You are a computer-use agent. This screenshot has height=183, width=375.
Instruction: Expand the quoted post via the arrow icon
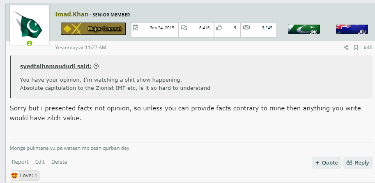click(x=96, y=66)
